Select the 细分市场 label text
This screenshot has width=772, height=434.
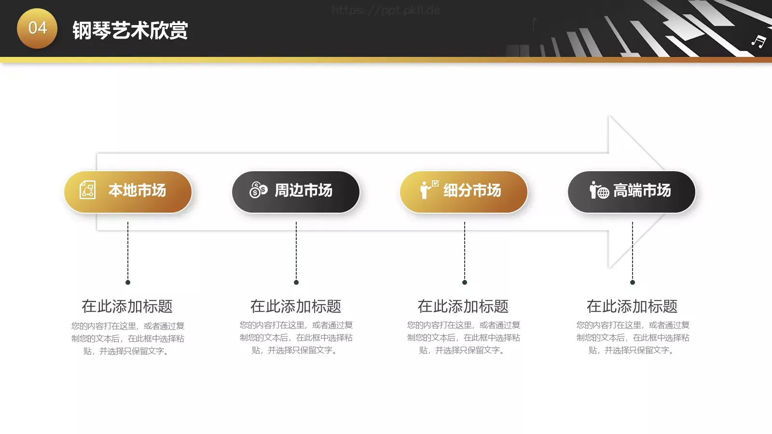coord(472,190)
